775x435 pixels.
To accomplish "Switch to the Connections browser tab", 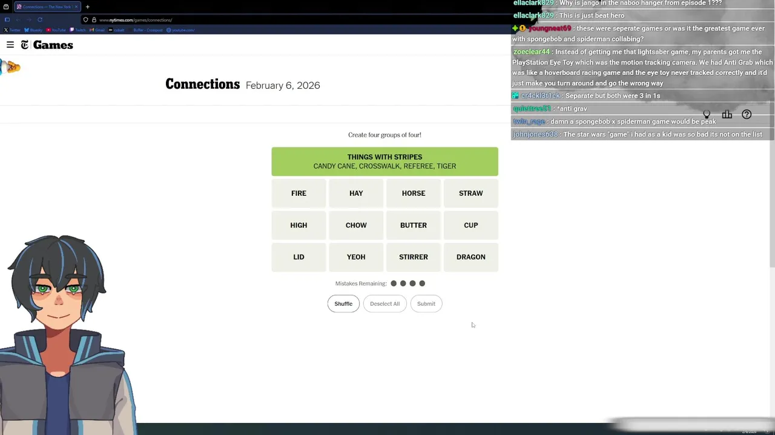I will [47, 7].
